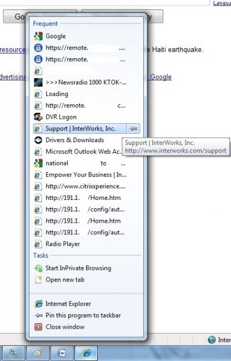Screen dimensions: 231x361
Task: Choose Open new tab task
Action: tap(87, 280)
